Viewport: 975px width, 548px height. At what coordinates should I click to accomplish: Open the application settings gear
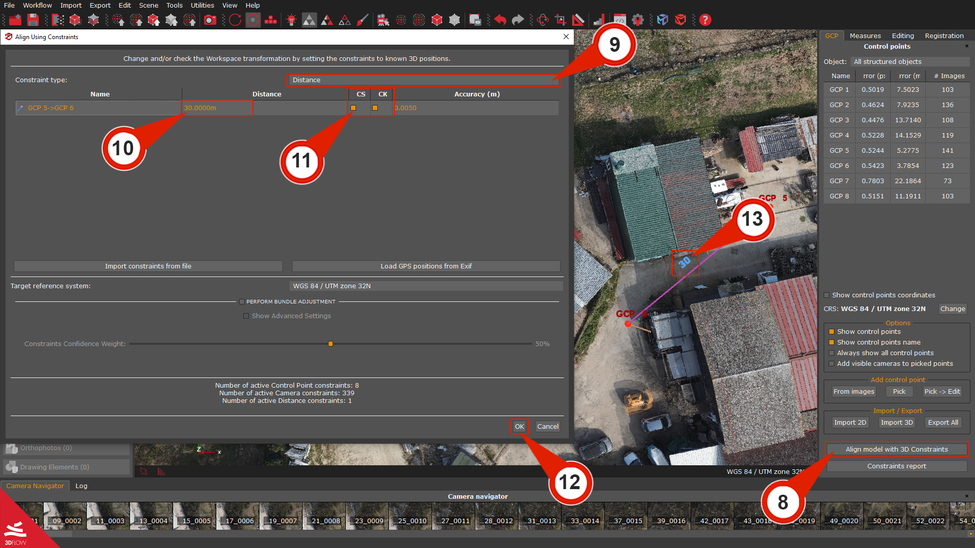638,20
